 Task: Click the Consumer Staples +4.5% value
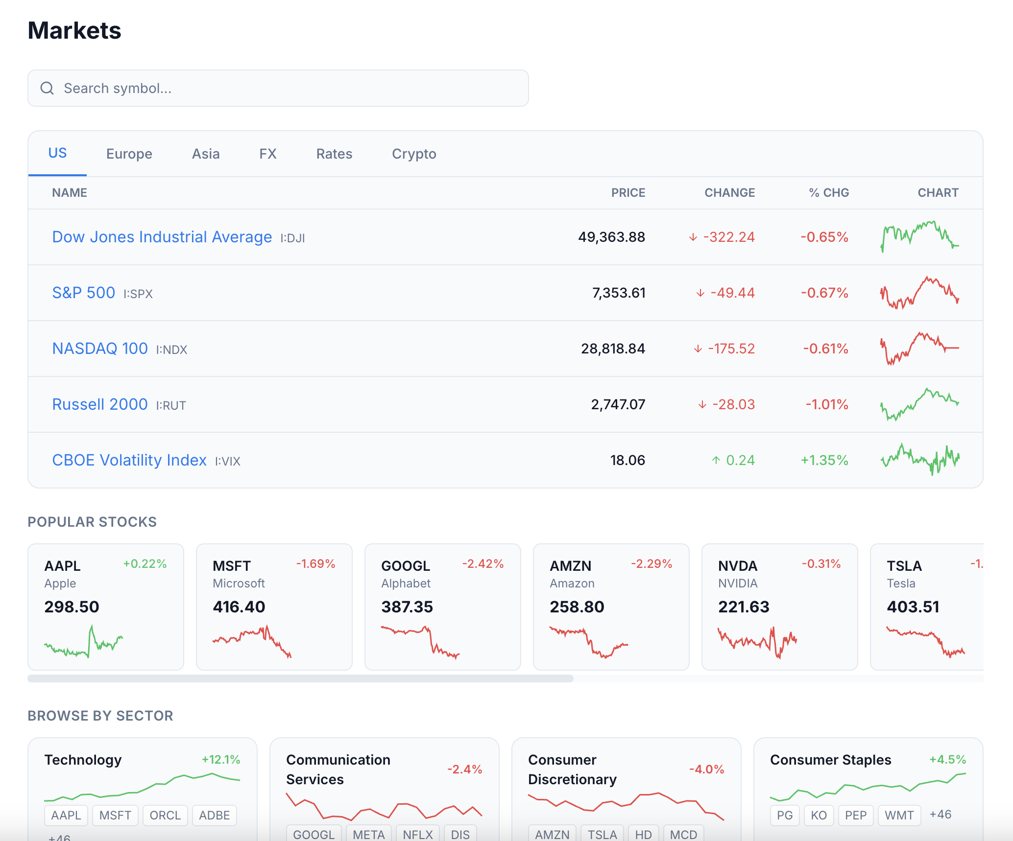click(947, 760)
